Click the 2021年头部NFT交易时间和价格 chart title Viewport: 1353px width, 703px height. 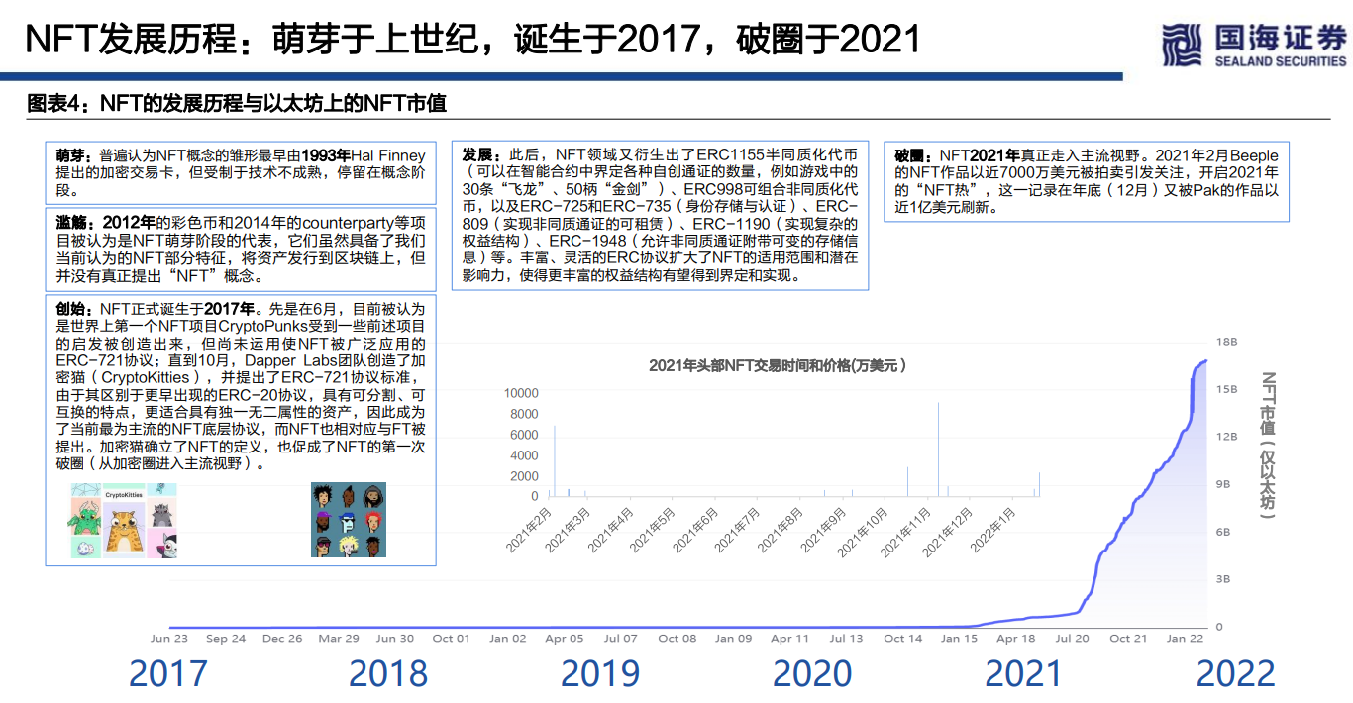coord(778,365)
